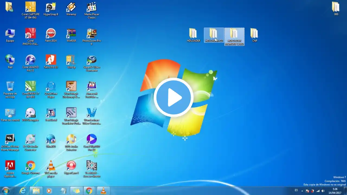
Task: Select the folder named 000
Action: coord(336,9)
